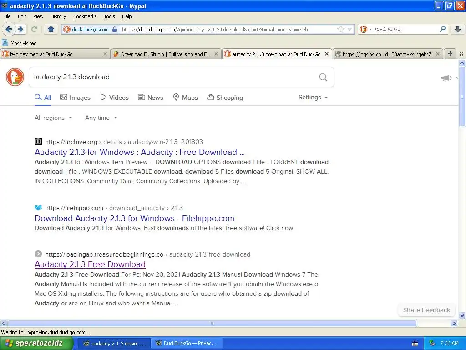Select the All results tab
The image size is (466, 350).
click(x=42, y=98)
